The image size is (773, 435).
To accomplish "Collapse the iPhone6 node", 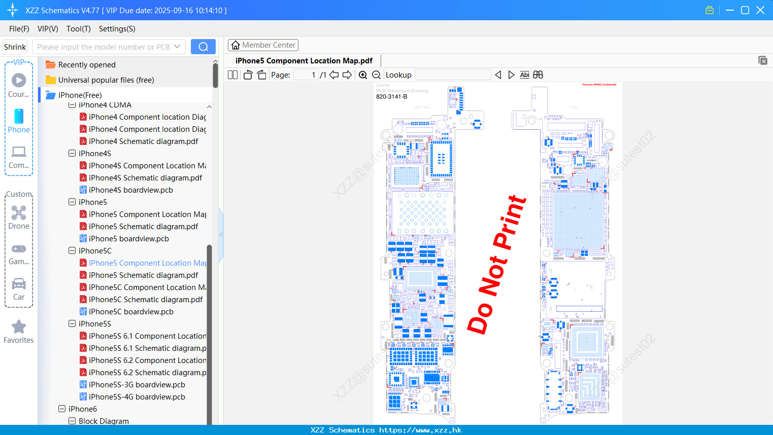I will point(62,409).
